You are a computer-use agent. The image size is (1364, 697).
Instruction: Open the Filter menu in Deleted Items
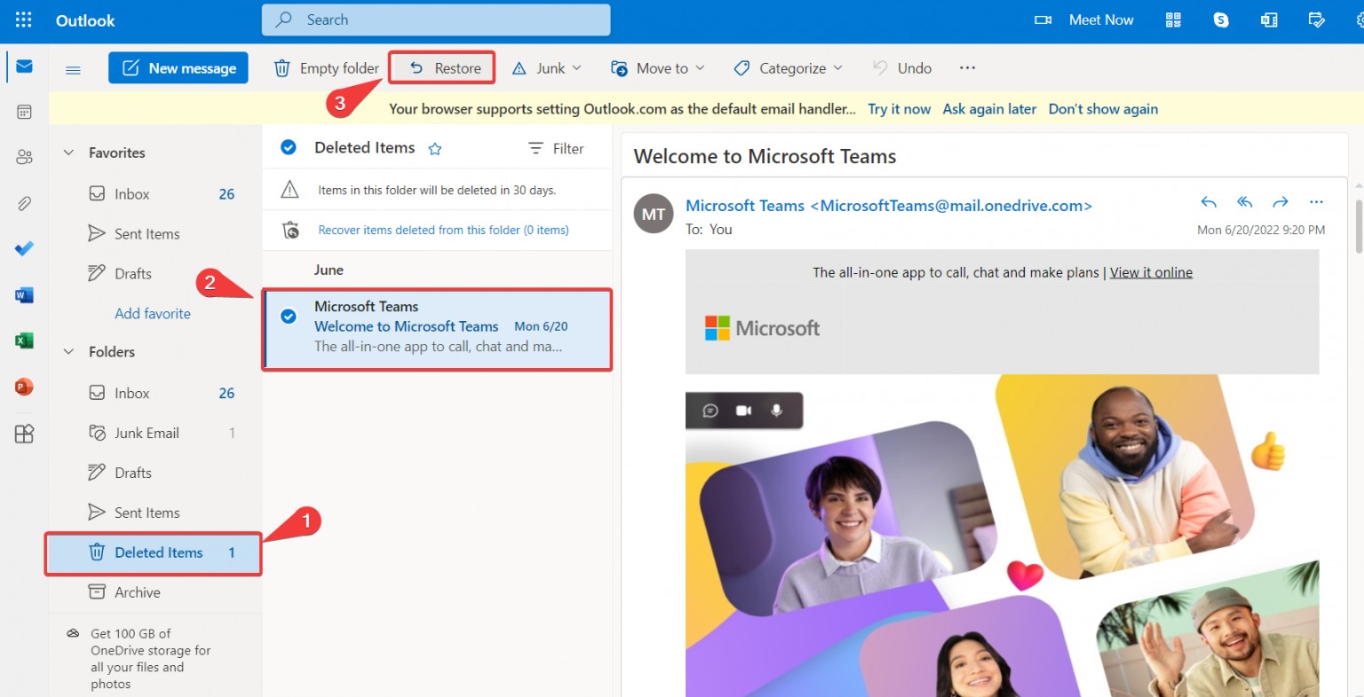click(x=556, y=148)
